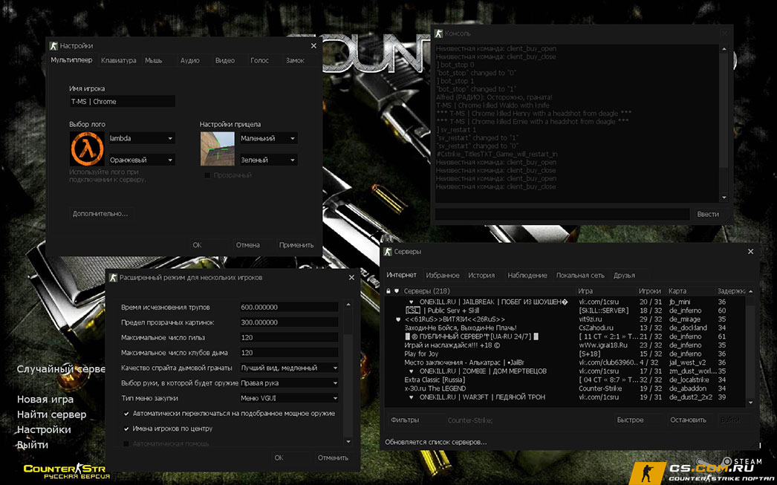Click the advanced settings scrollbar down arrow
Screen dimensions: 777x485
pyautogui.click(x=348, y=441)
